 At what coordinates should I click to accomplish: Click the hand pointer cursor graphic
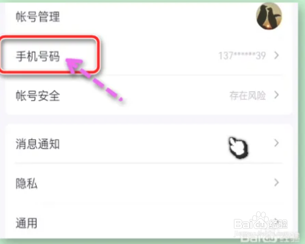pos(238,147)
